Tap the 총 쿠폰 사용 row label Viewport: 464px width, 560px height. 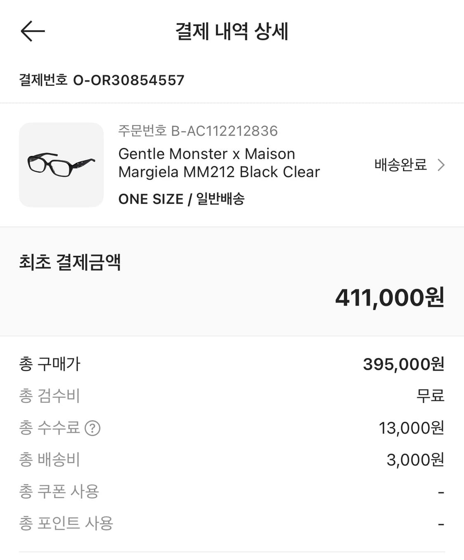59,492
